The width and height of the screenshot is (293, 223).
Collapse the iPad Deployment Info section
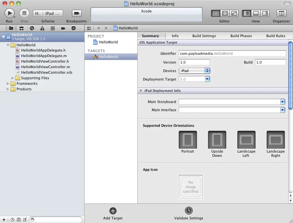141,91
